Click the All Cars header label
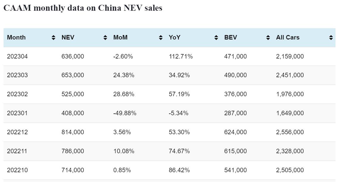The image size is (337, 182). tap(288, 37)
